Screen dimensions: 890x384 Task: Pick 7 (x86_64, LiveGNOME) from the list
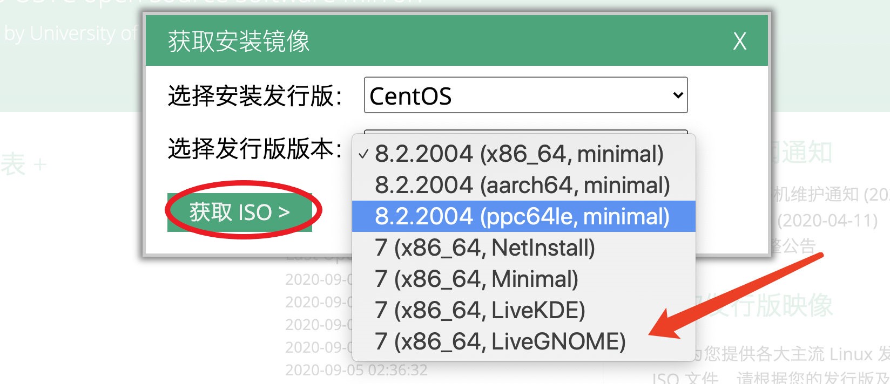pyautogui.click(x=500, y=341)
